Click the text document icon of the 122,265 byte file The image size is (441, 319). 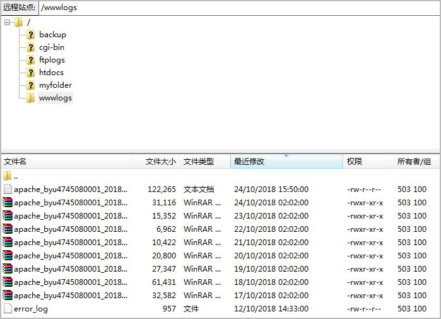(8, 189)
